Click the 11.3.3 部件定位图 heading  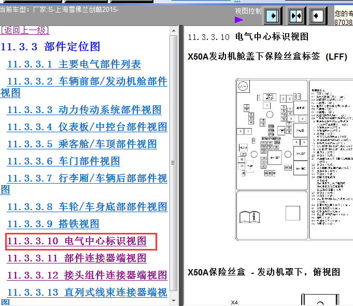click(x=50, y=47)
